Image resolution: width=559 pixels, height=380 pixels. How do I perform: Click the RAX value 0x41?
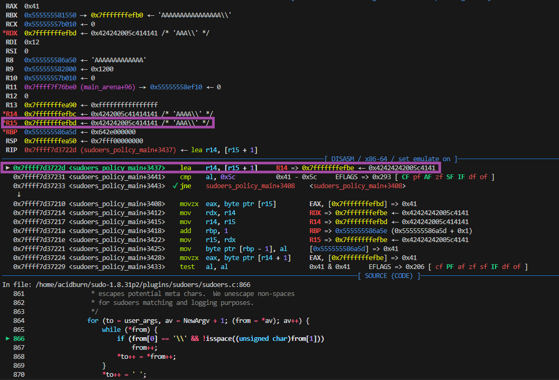click(33, 6)
